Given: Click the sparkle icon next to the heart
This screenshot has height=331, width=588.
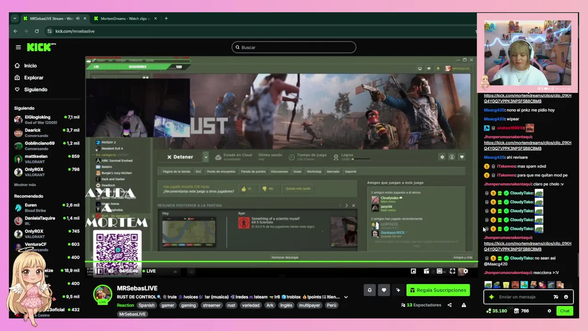Looking at the screenshot, I should point(398,290).
